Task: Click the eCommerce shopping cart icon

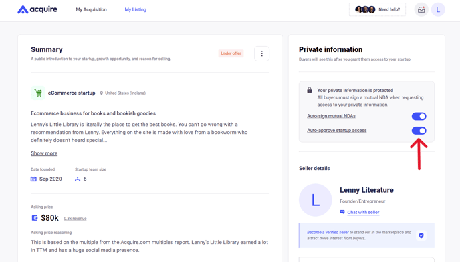Action: [38, 93]
